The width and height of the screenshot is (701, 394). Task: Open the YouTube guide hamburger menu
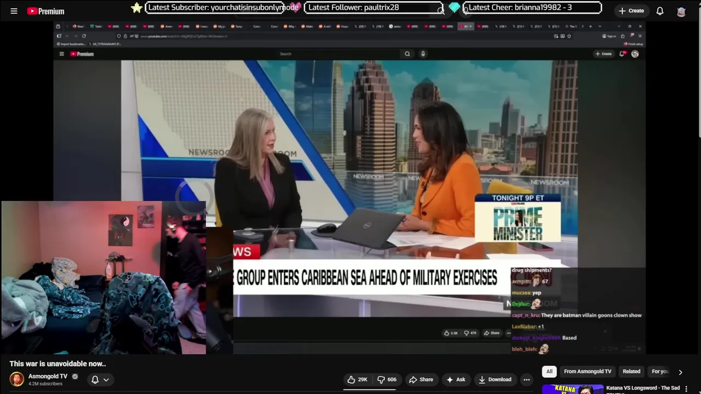14,11
